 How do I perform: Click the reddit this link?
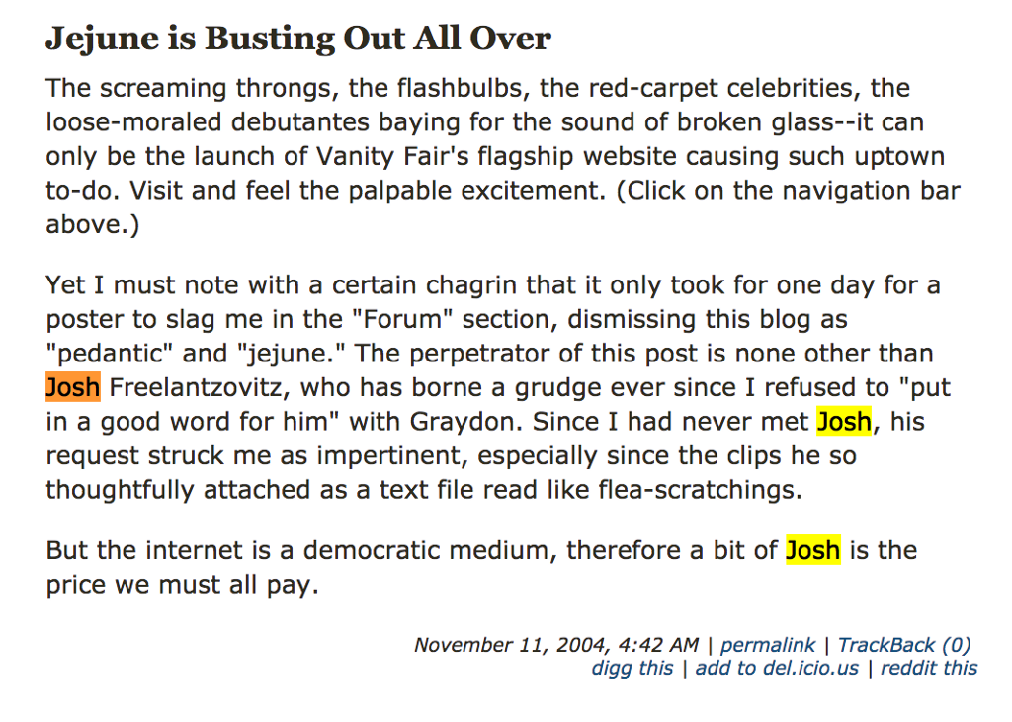(929, 668)
